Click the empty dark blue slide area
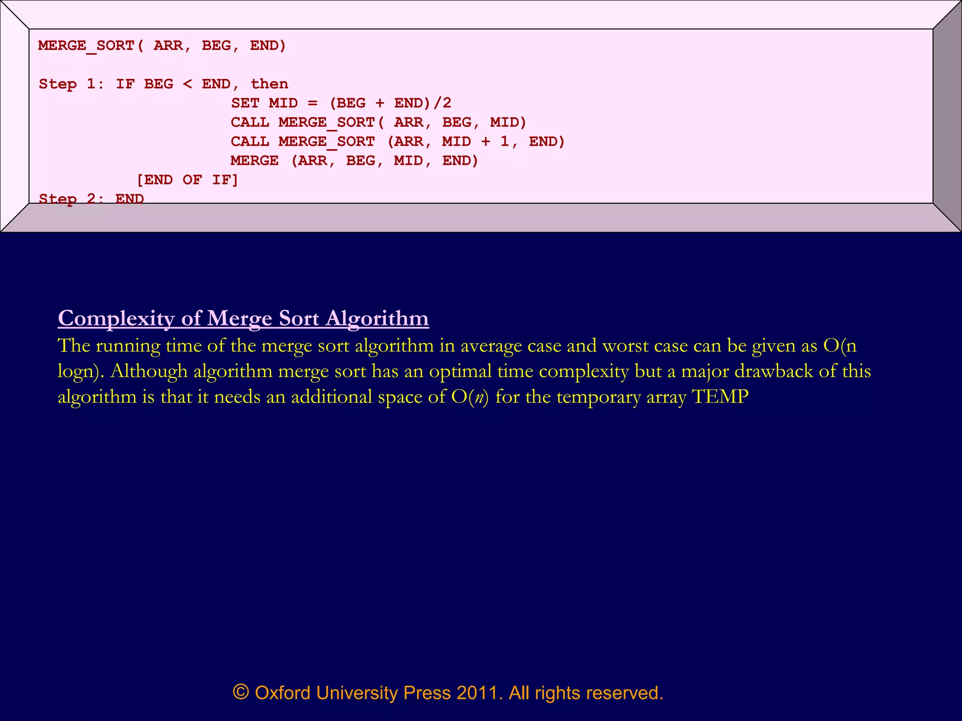Screen dimensions: 962x721 point(481,540)
